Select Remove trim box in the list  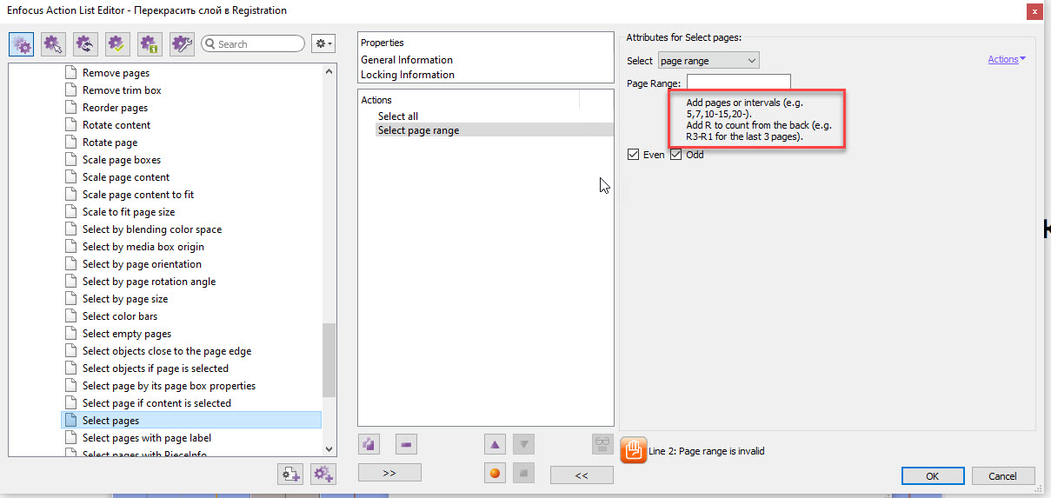[122, 90]
